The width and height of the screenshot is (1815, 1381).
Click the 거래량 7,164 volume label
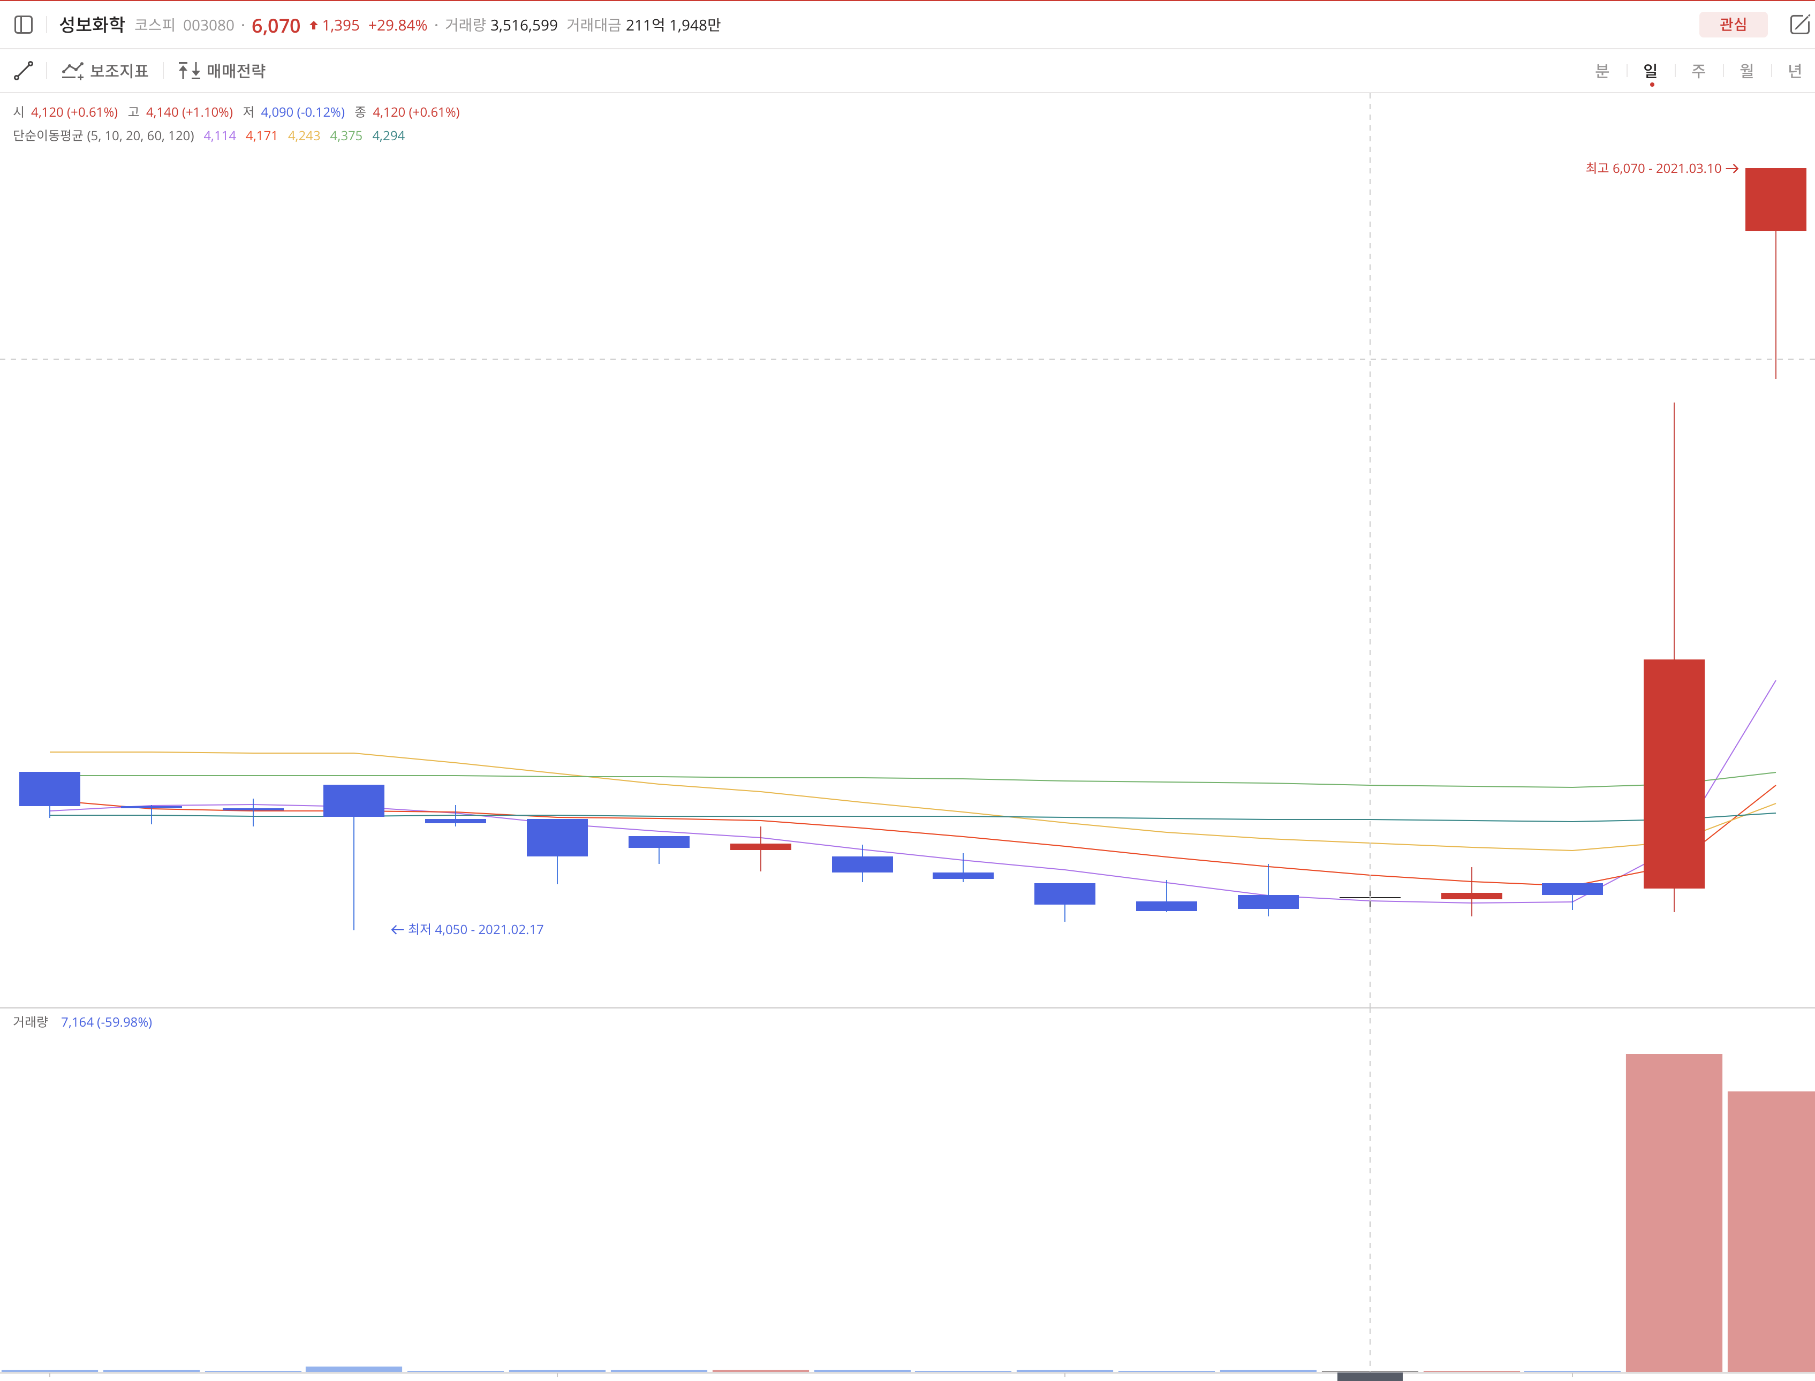(x=82, y=1022)
